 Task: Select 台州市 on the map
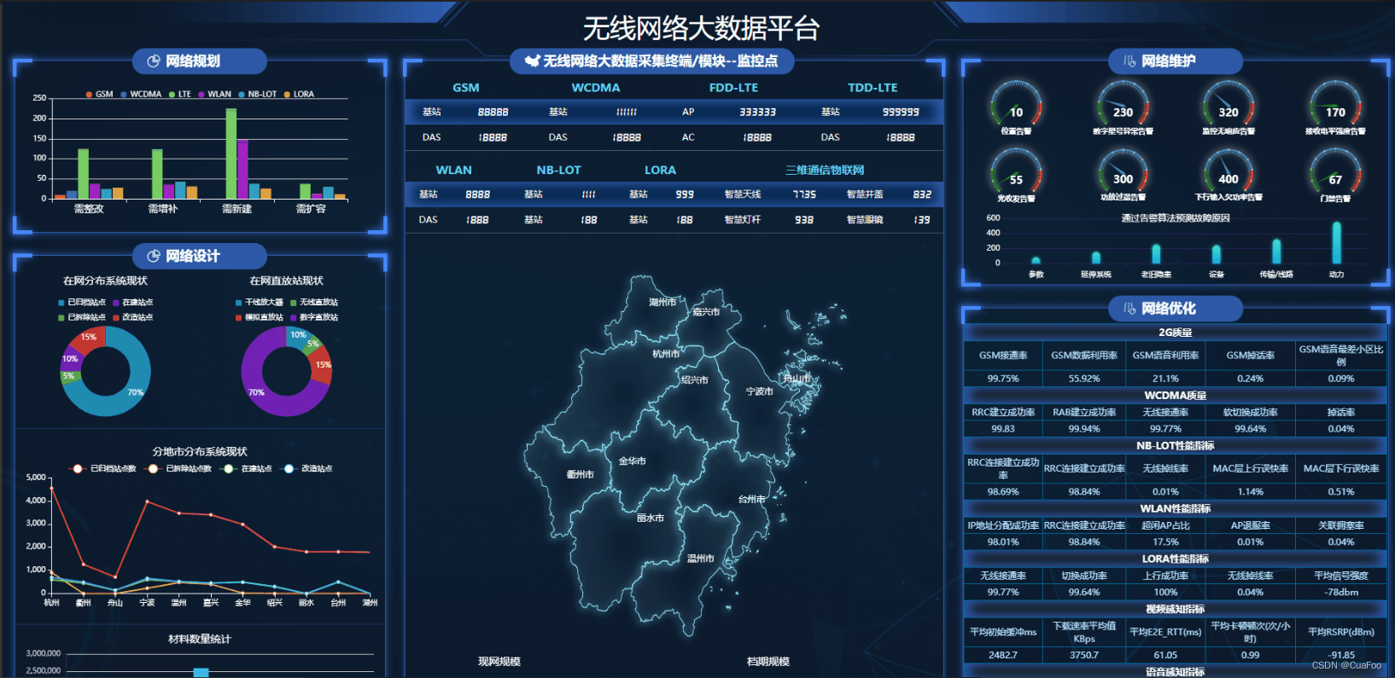point(752,499)
